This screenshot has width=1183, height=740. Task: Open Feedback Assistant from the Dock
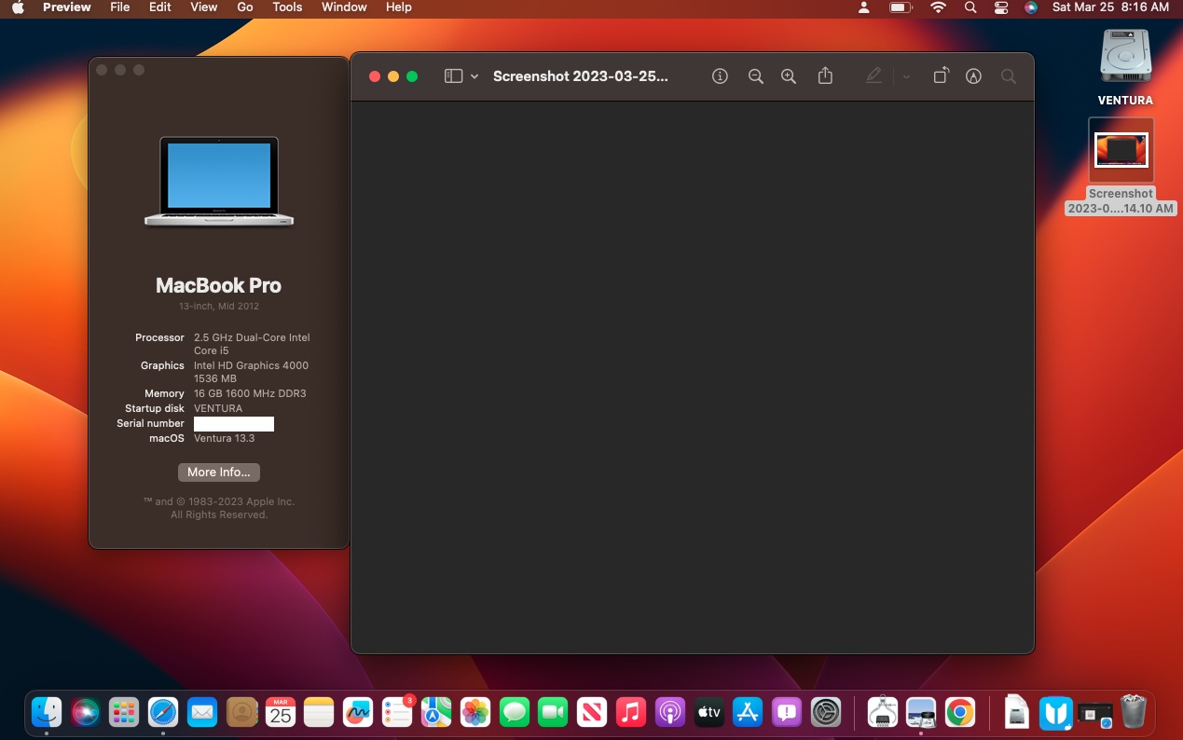[x=787, y=713]
